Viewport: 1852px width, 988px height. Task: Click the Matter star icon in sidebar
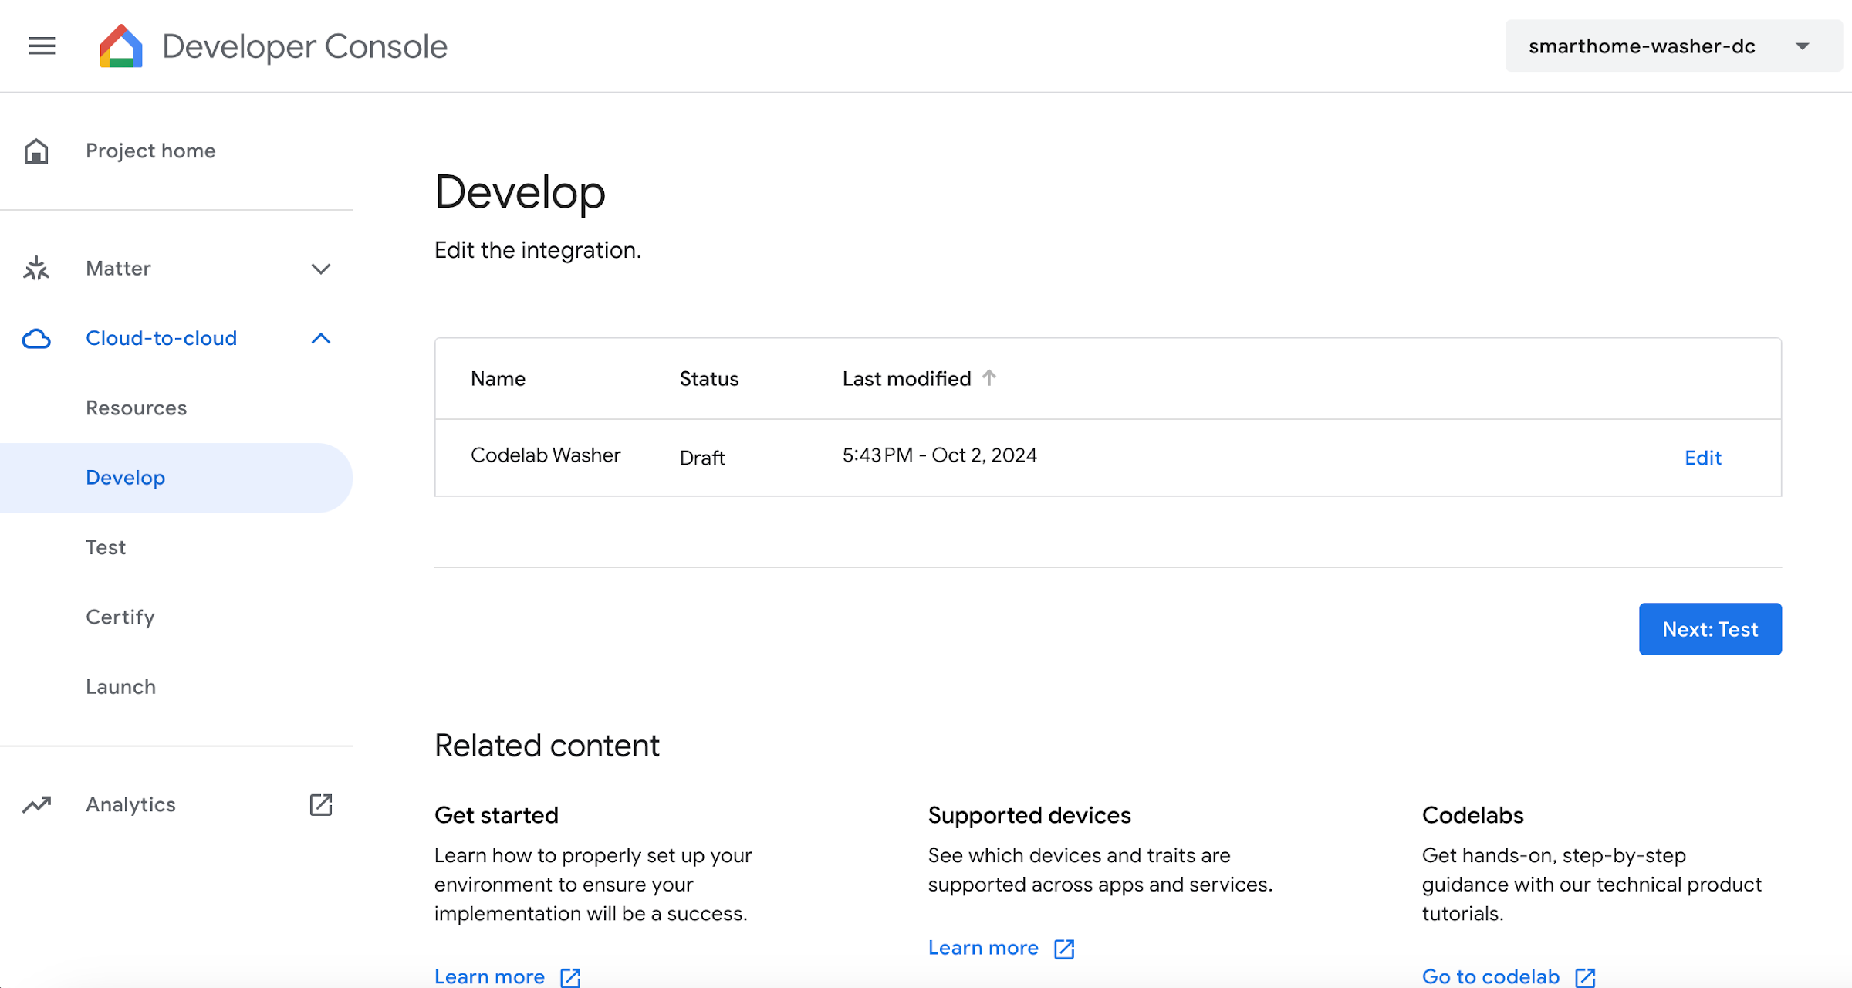coord(37,267)
